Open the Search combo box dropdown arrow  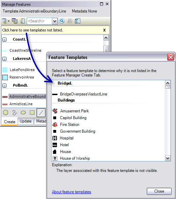(x=55, y=21)
